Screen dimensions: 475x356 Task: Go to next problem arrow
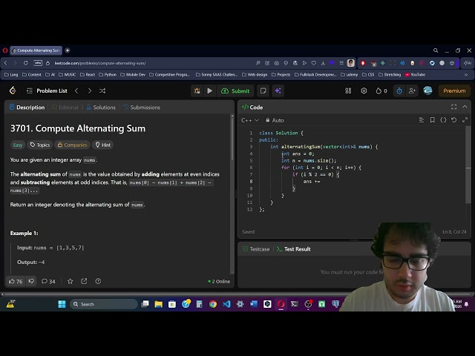[90, 90]
